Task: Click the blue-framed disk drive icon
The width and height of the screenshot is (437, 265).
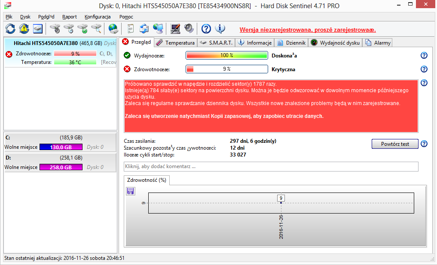Action: 38,29
